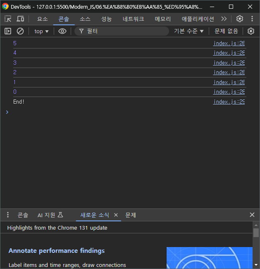Switch to the 콘솔 tab in top bar
This screenshot has width=260, height=269.
[64, 19]
